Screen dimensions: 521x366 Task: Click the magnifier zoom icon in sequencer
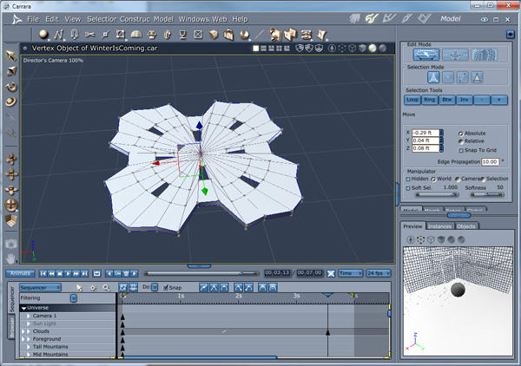[106, 287]
